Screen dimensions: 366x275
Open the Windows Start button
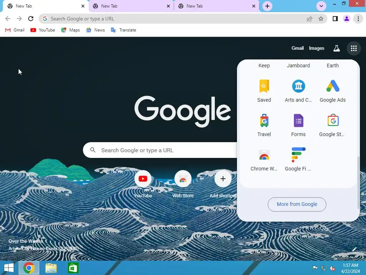(x=9, y=268)
